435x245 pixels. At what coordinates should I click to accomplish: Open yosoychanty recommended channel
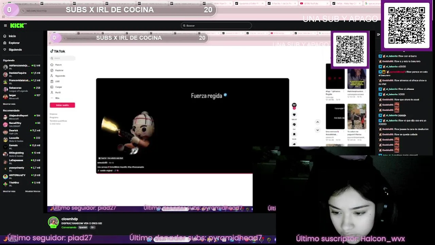(x=21, y=169)
